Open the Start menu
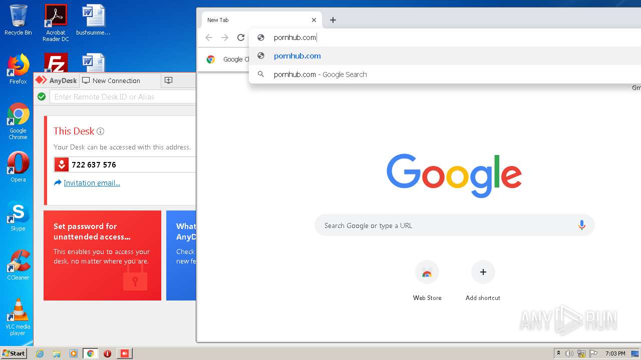This screenshot has width=641, height=360. [14, 353]
